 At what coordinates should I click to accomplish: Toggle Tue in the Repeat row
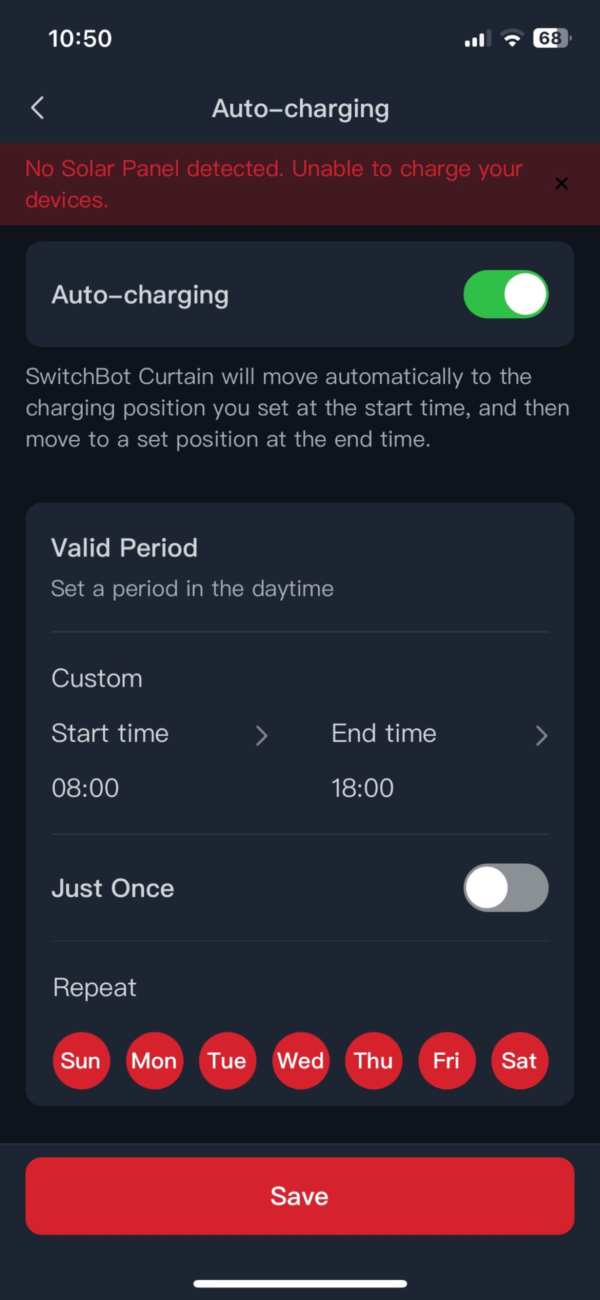point(227,1061)
